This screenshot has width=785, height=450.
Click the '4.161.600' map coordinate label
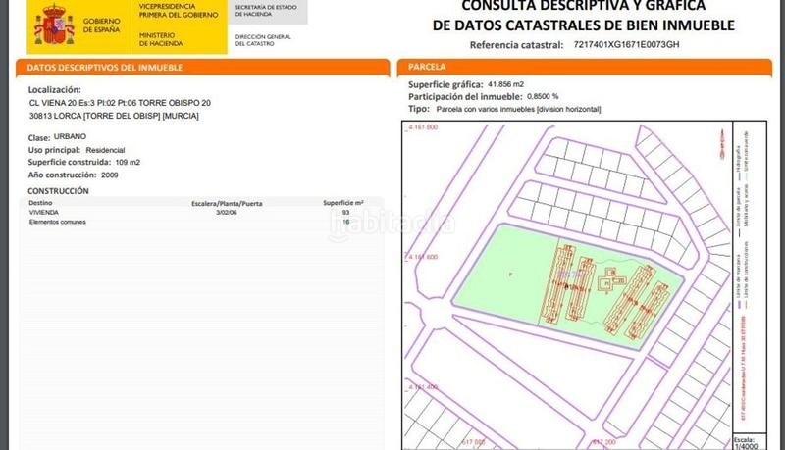pos(424,257)
